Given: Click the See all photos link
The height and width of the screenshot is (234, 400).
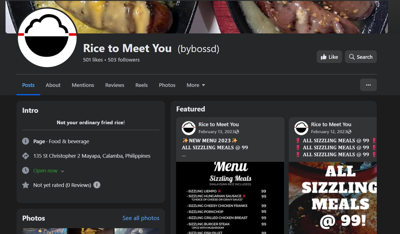Looking at the screenshot, I should pyautogui.click(x=141, y=218).
